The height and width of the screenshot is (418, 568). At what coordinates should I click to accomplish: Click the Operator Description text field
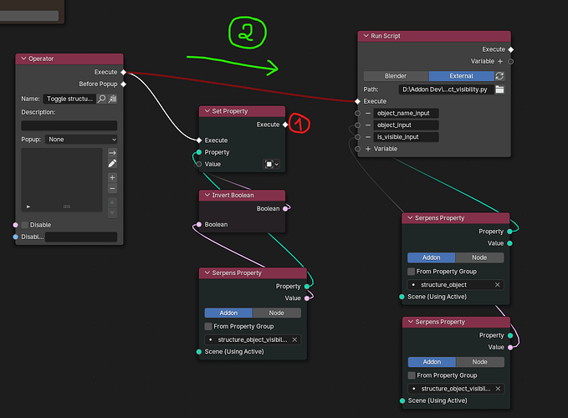(69, 125)
